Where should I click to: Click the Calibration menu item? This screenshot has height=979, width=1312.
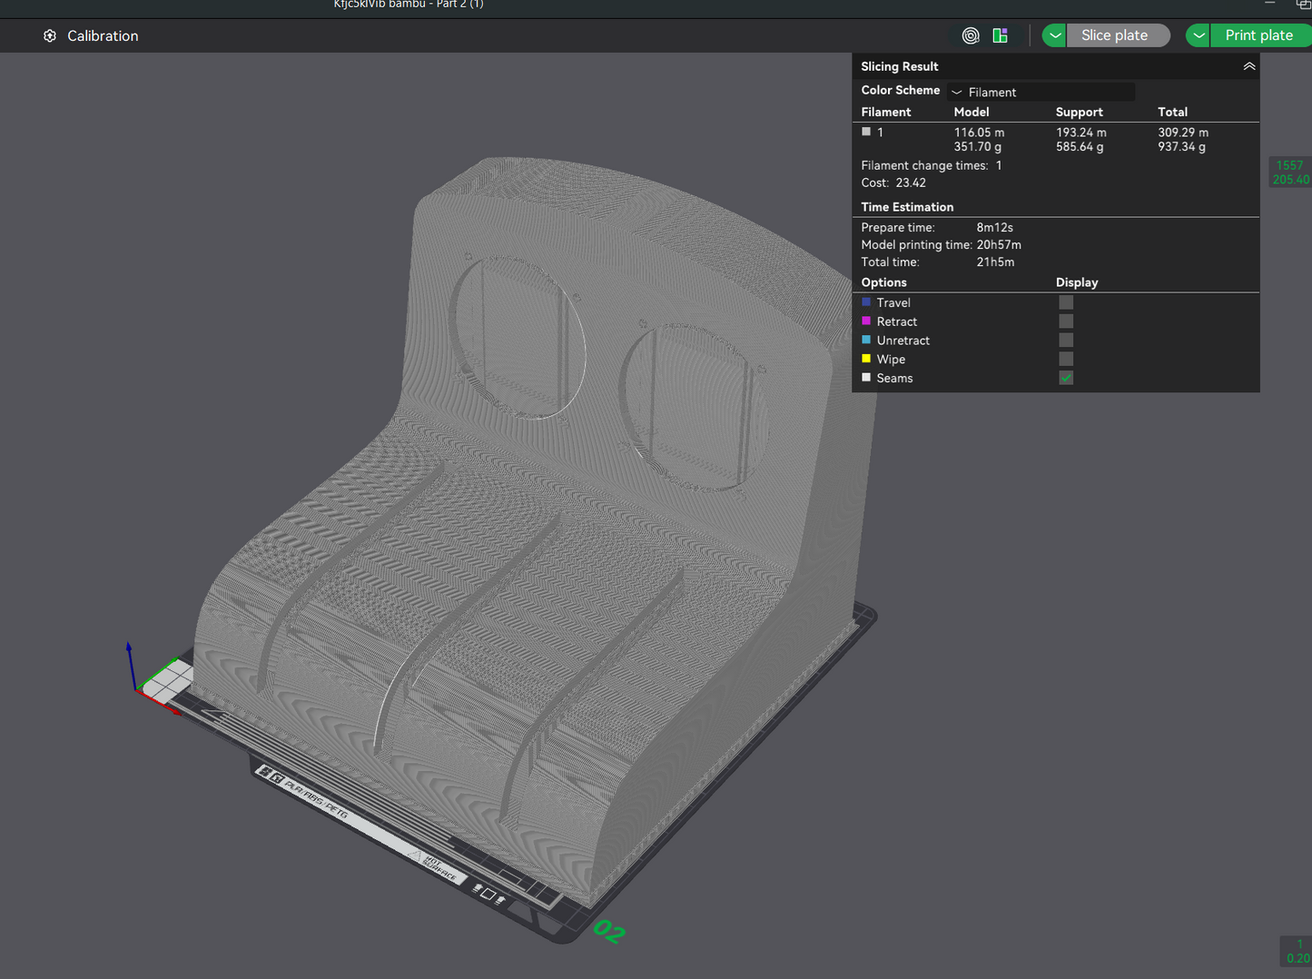click(103, 35)
